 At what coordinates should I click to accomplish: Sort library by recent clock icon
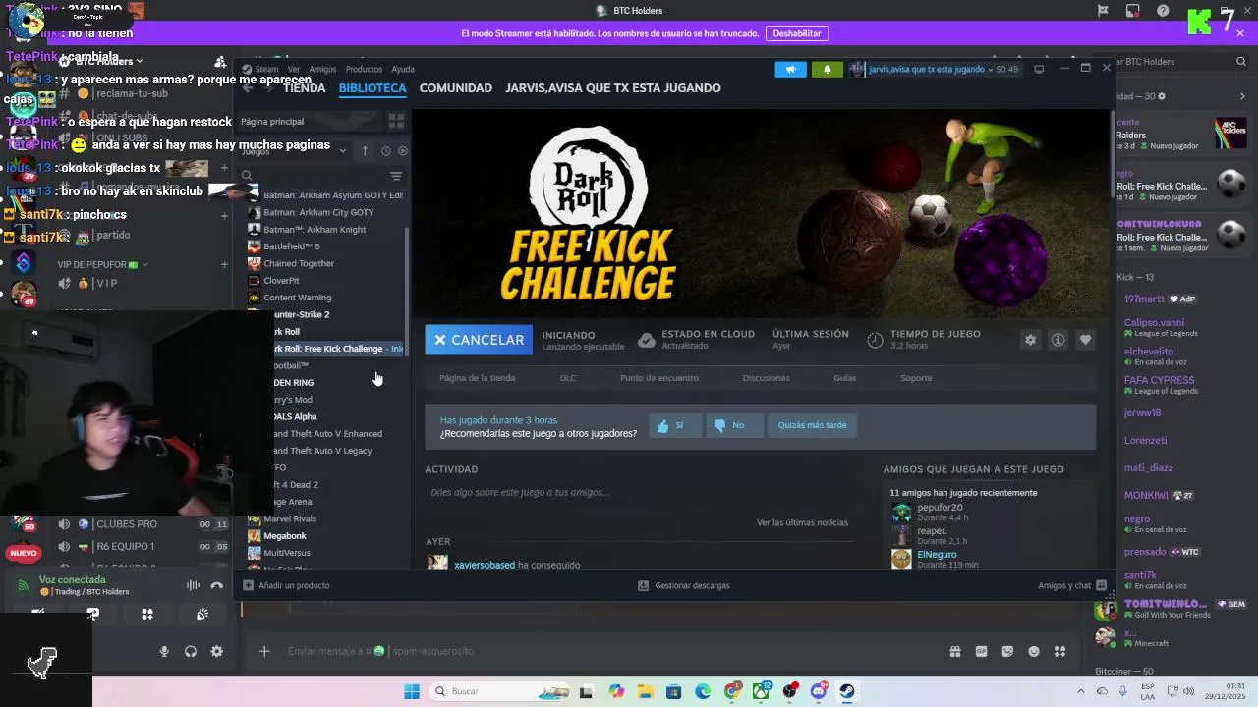385,151
